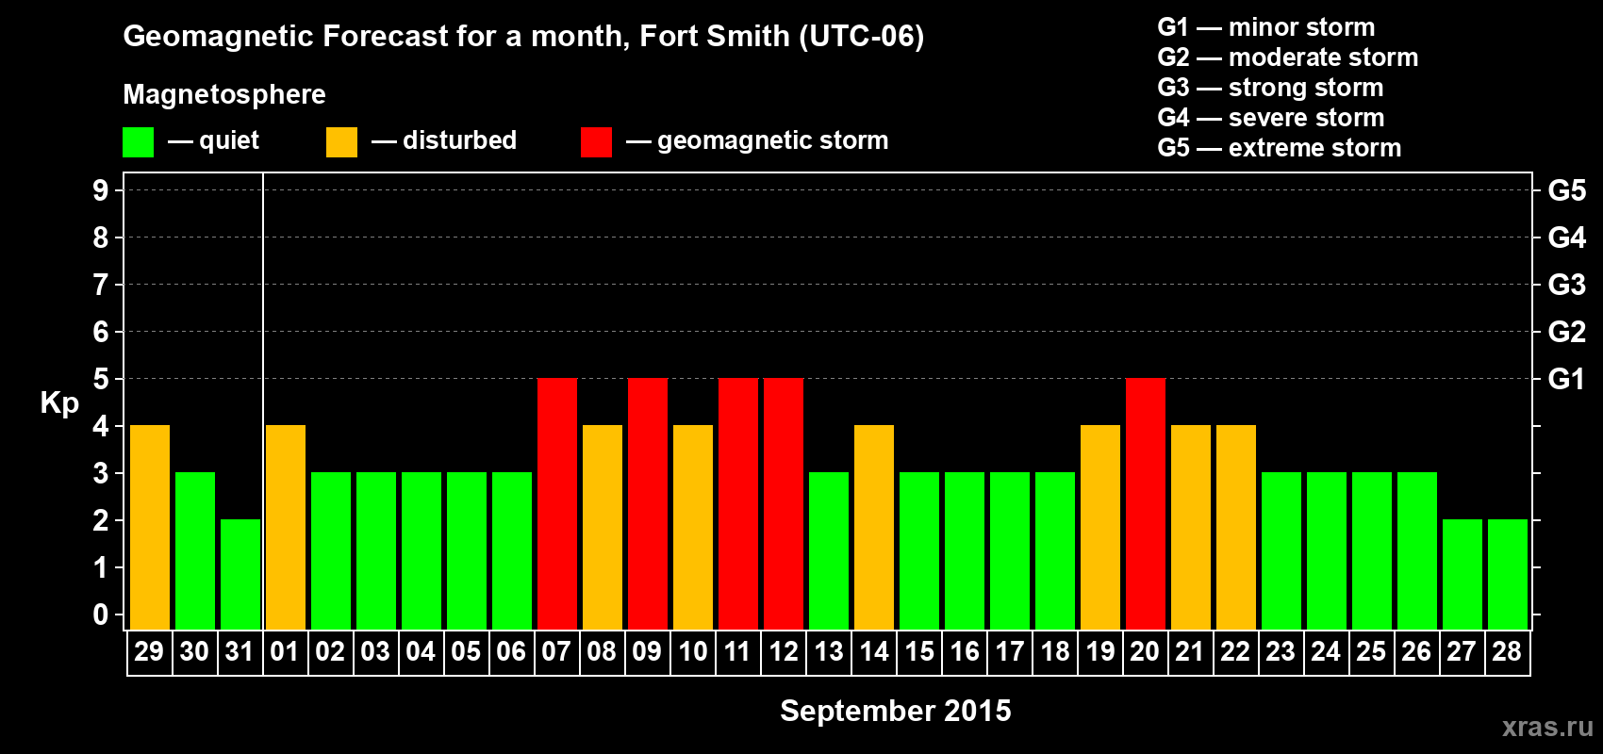Click the 'G4' right axis label
The height and width of the screenshot is (754, 1603).
pyautogui.click(x=1567, y=238)
